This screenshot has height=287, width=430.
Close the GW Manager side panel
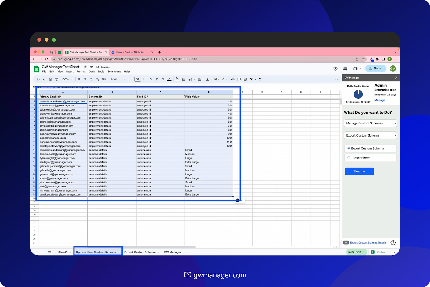[x=396, y=78]
